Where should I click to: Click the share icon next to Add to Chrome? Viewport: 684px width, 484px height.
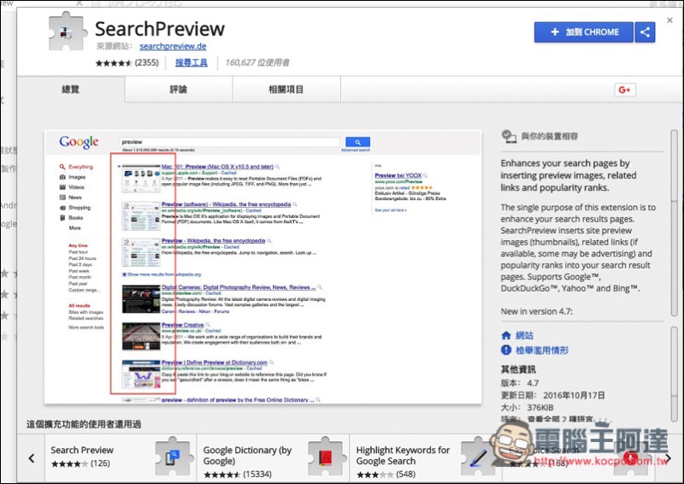point(646,32)
